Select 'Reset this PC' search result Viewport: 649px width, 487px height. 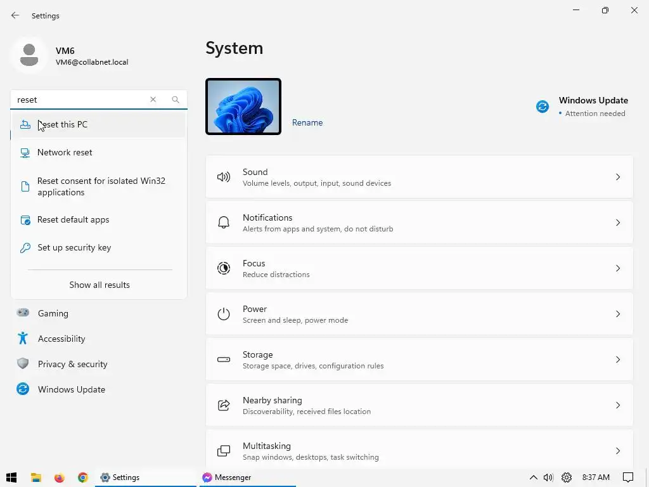[x=98, y=124]
